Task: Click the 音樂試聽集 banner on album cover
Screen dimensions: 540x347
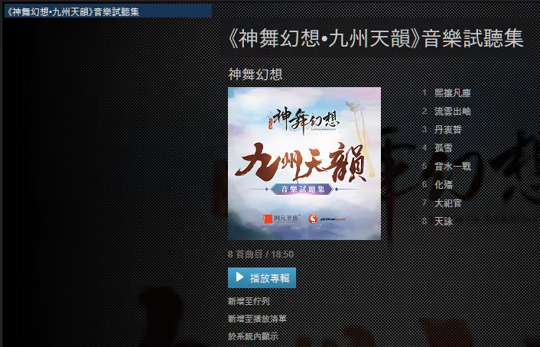Action: tap(302, 189)
